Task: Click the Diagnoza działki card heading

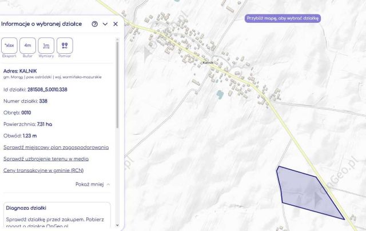Action: pos(26,208)
